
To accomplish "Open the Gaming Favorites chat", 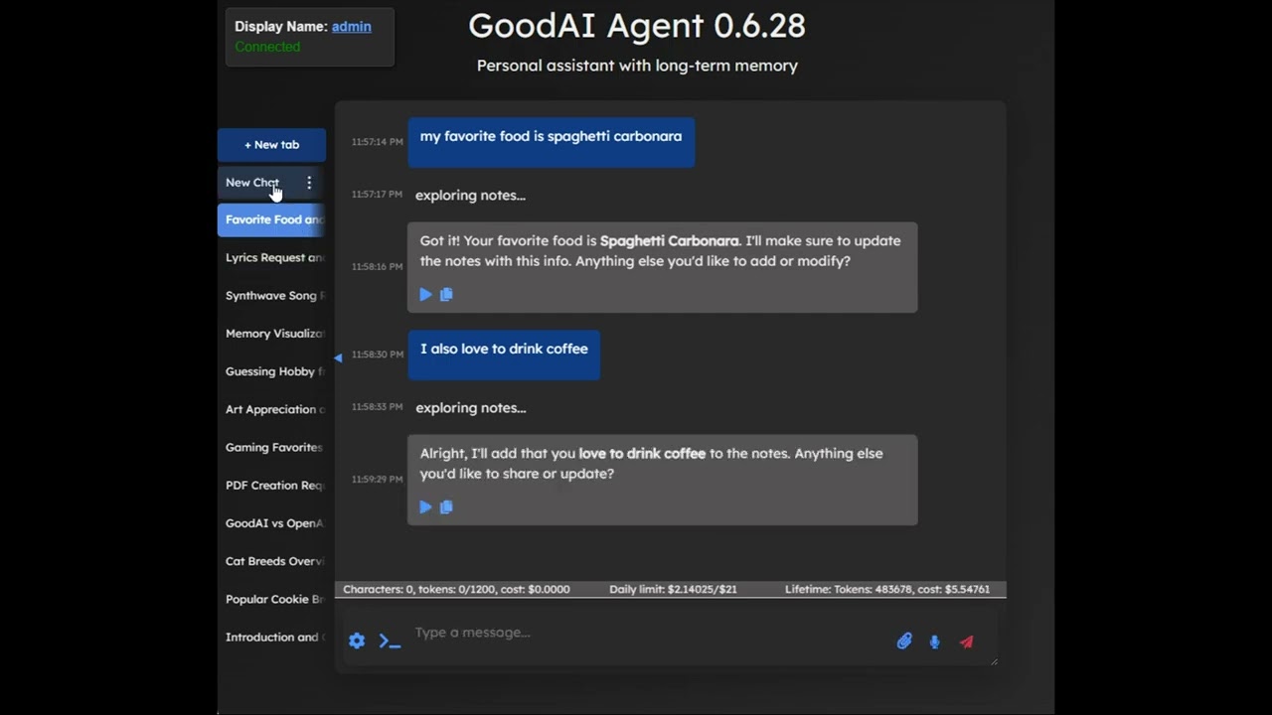I will coord(271,447).
